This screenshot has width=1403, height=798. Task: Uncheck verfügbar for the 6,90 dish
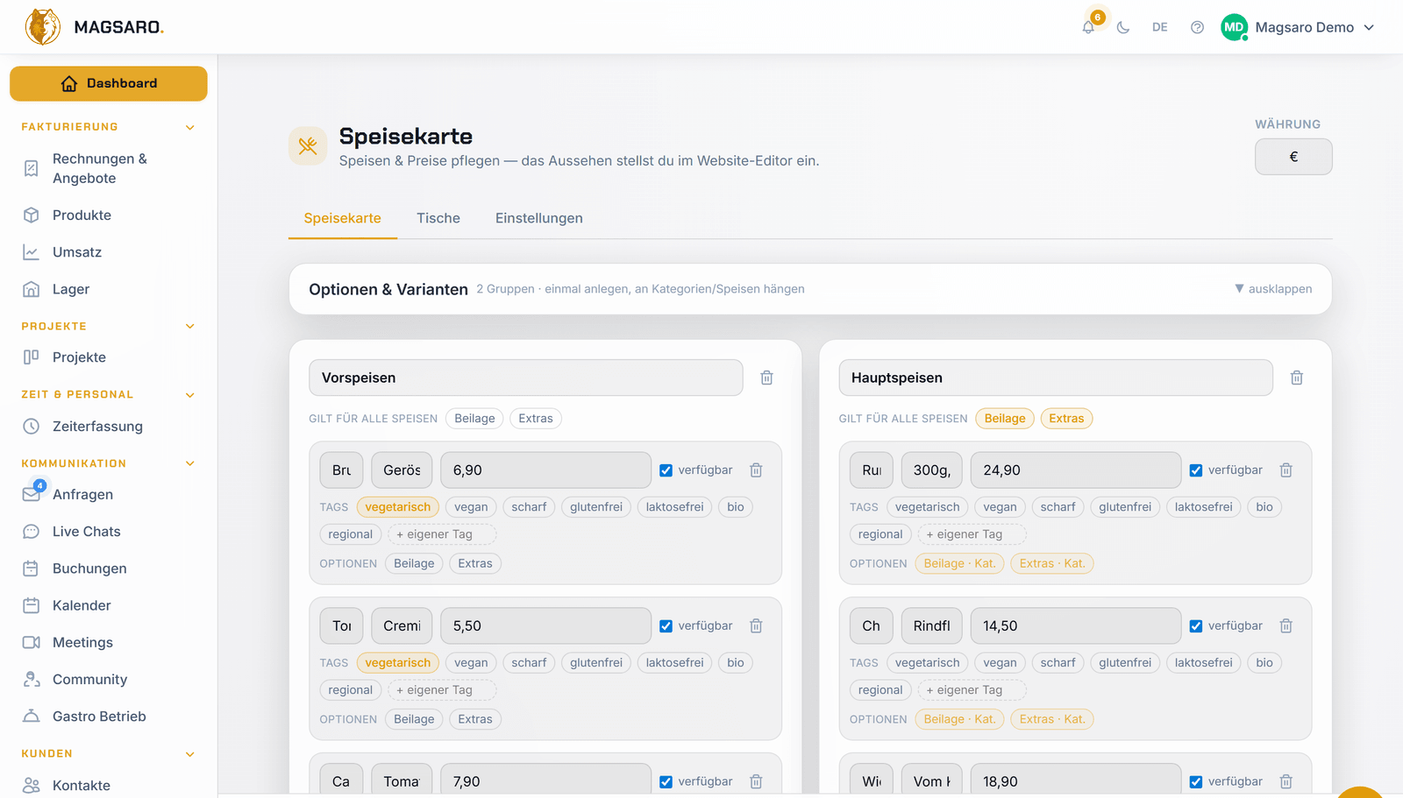click(666, 470)
